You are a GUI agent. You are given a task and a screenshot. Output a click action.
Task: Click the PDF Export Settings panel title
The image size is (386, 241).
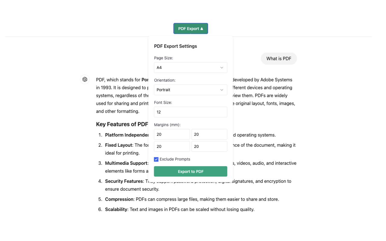(175, 46)
